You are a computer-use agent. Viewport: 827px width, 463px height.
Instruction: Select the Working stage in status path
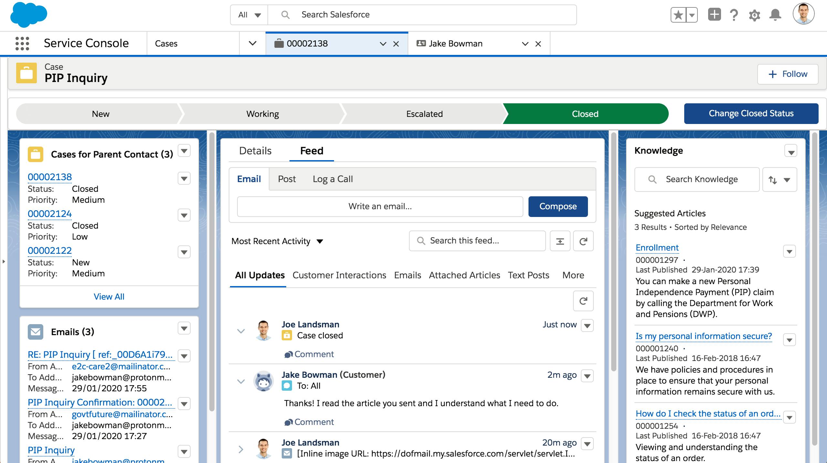click(x=262, y=114)
